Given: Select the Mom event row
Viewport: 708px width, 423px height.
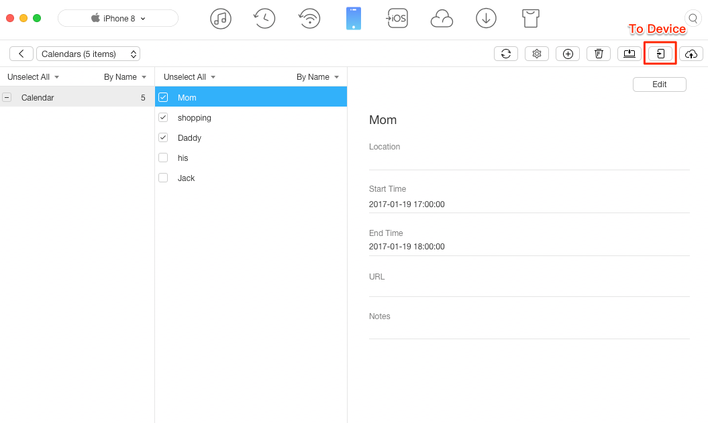Looking at the screenshot, I should [x=251, y=97].
